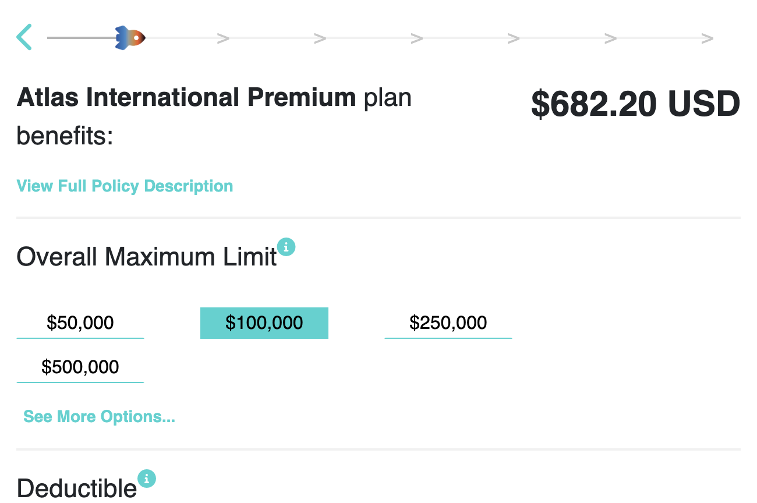Choose the $250,000 maximum limit

pyautogui.click(x=448, y=323)
